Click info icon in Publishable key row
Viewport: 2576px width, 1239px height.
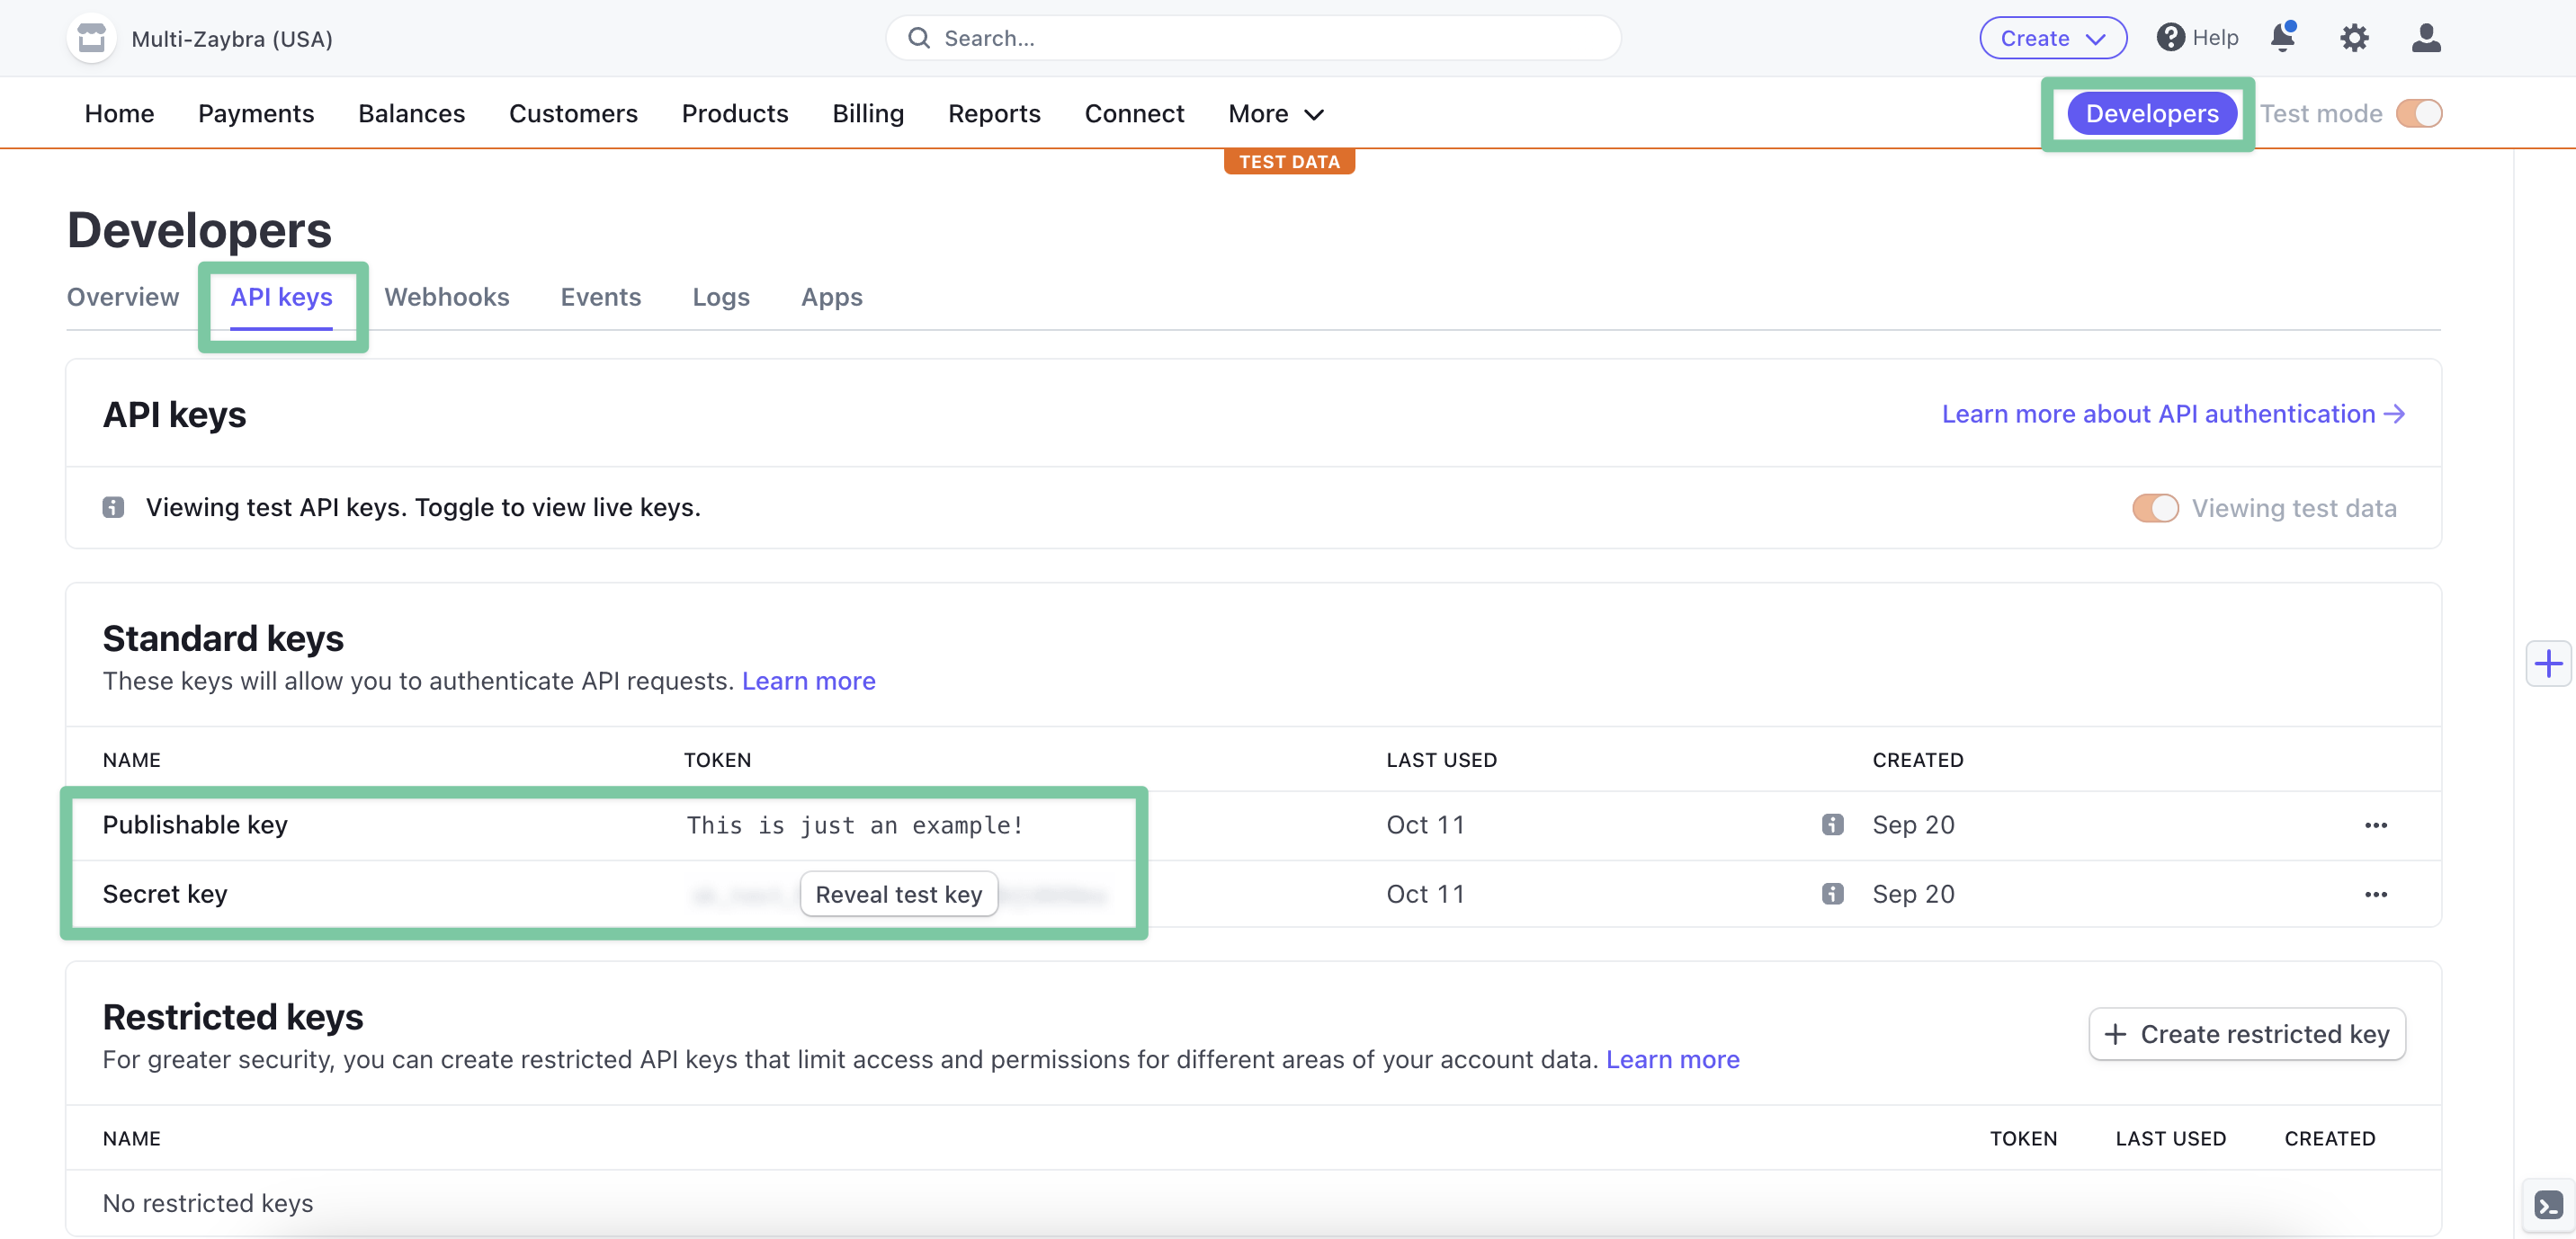click(1832, 824)
